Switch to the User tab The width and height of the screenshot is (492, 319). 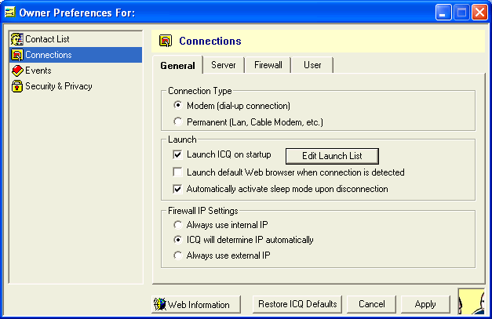[312, 65]
